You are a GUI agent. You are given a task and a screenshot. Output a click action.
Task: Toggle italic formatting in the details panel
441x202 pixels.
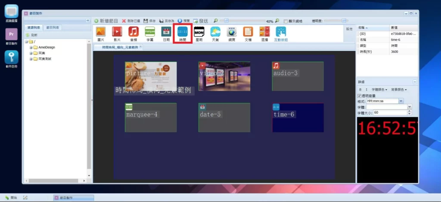pyautogui.click(x=366, y=90)
